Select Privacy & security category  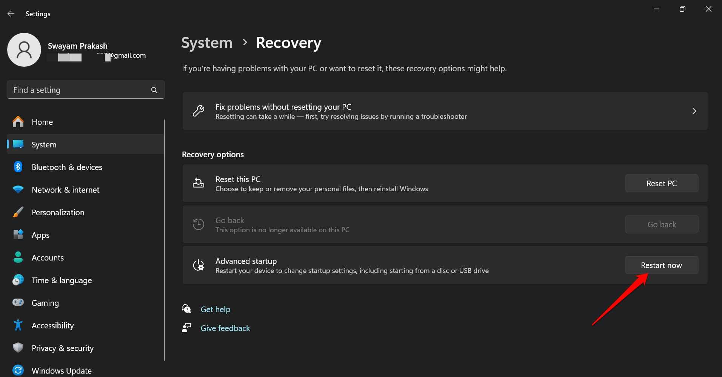(x=86, y=348)
